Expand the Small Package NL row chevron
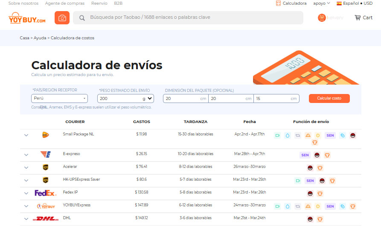 tap(26, 135)
